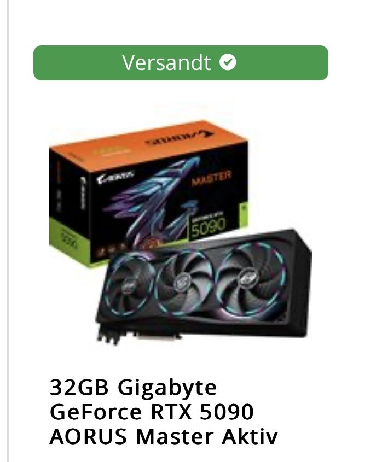Image resolution: width=382 pixels, height=462 pixels.
Task: Click the white checkmark icon beside Versandt
Action: [228, 62]
